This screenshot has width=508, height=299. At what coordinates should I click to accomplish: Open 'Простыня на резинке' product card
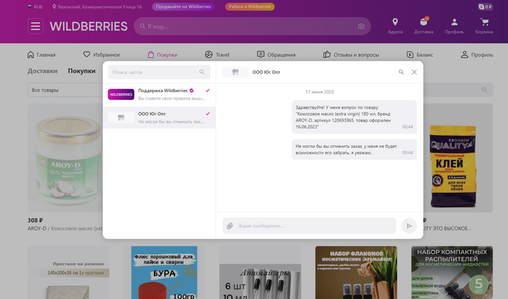pos(68,272)
